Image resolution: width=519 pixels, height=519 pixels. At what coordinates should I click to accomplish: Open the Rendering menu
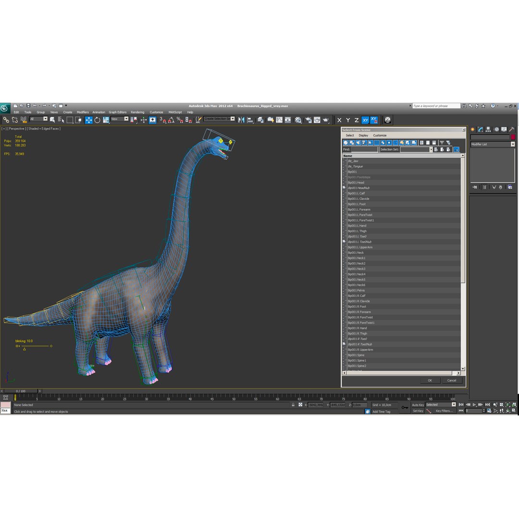coord(137,112)
